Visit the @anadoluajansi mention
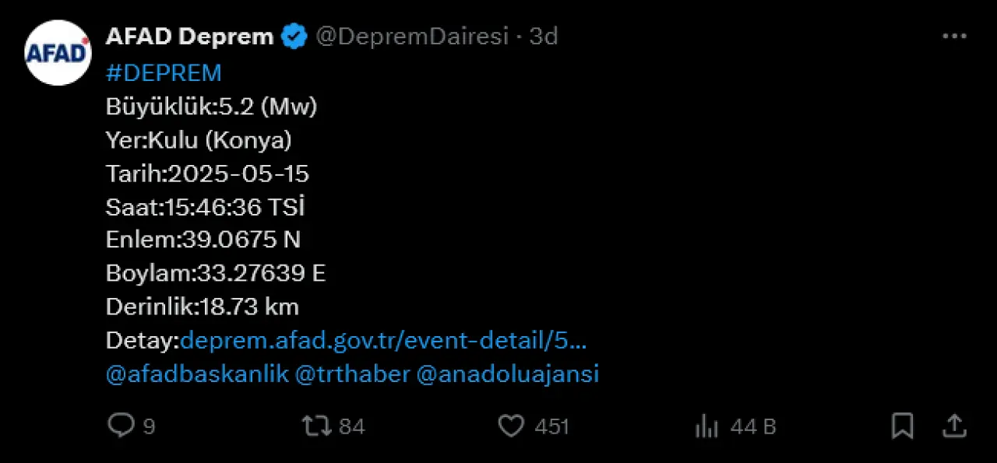Image resolution: width=997 pixels, height=463 pixels. coord(508,374)
